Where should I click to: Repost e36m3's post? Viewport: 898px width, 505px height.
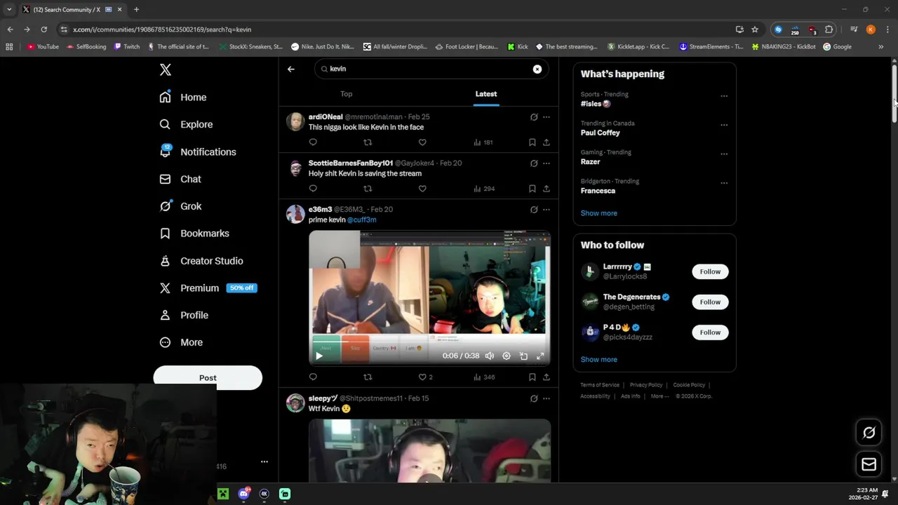pyautogui.click(x=368, y=377)
